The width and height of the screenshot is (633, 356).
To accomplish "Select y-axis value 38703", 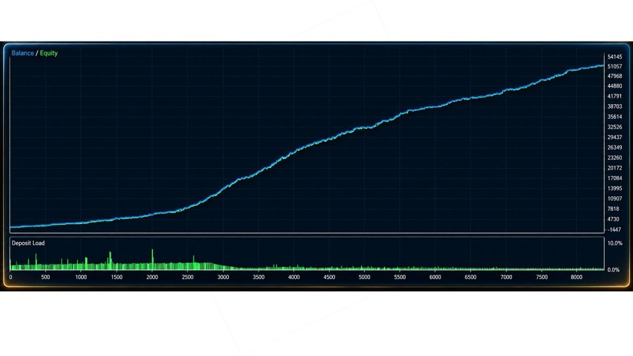I will [x=615, y=107].
